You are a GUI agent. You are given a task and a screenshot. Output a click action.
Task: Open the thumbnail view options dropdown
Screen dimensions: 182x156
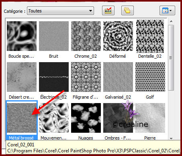pos(167,10)
